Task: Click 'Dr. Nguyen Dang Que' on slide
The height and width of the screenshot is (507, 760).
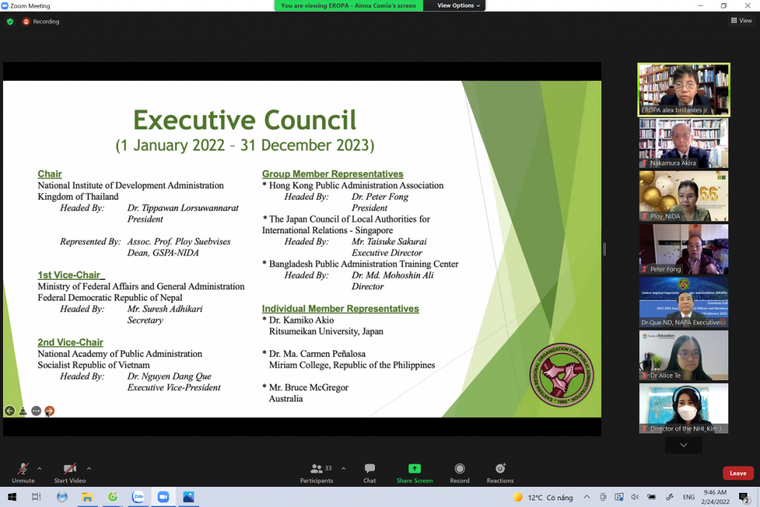Action: [170, 376]
